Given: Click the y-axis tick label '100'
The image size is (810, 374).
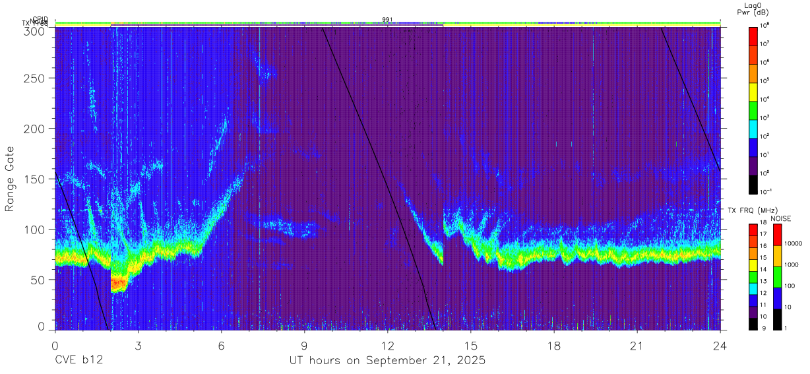Looking at the screenshot, I should click(x=34, y=230).
